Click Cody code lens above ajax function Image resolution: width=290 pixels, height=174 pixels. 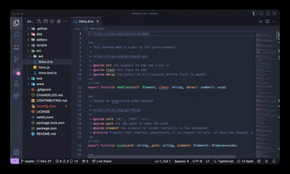point(94,141)
